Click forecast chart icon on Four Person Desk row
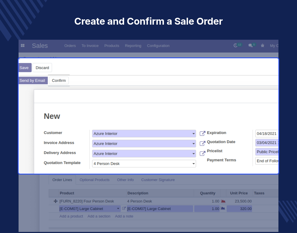297x233 pixels. 223,201
